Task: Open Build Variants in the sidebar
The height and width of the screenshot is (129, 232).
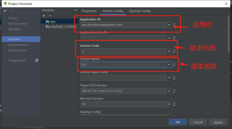Action: coord(18,50)
